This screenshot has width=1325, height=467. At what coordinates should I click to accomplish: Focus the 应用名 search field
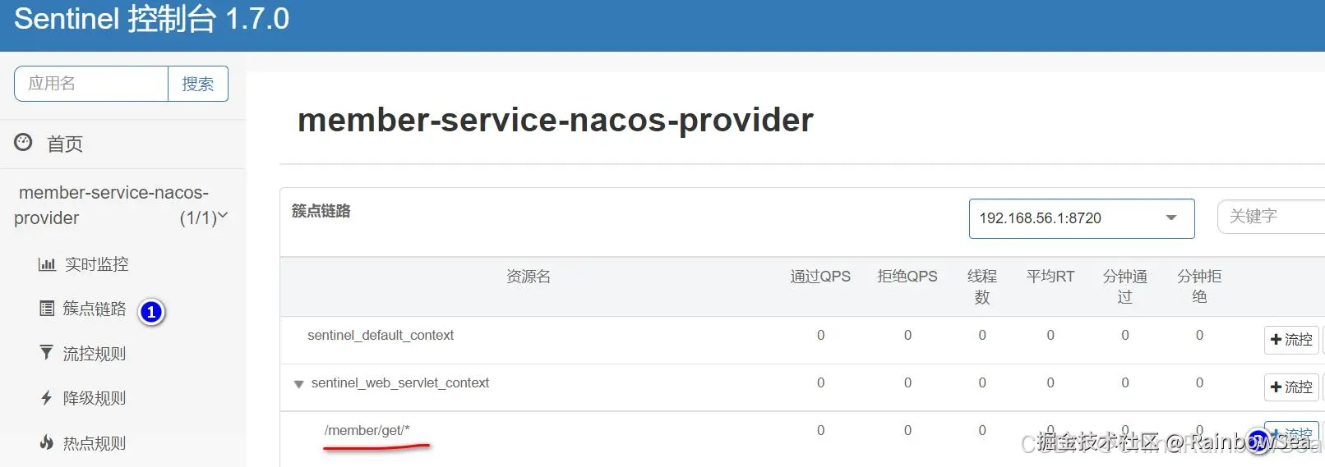91,84
